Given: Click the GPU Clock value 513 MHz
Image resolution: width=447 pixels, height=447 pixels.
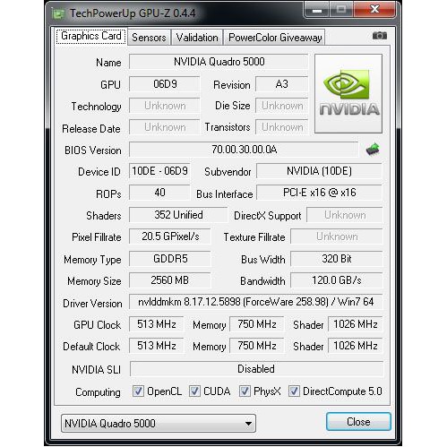Looking at the screenshot, I should (157, 324).
